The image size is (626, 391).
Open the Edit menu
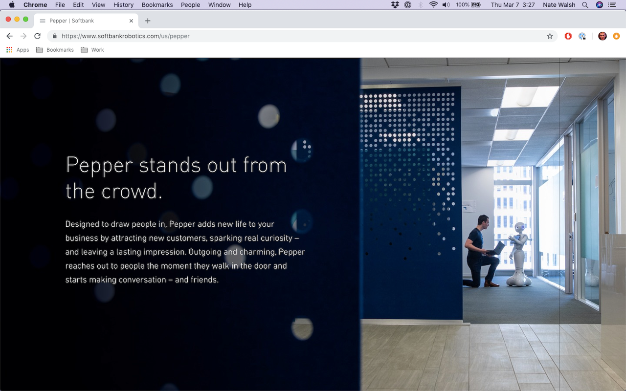coord(78,5)
